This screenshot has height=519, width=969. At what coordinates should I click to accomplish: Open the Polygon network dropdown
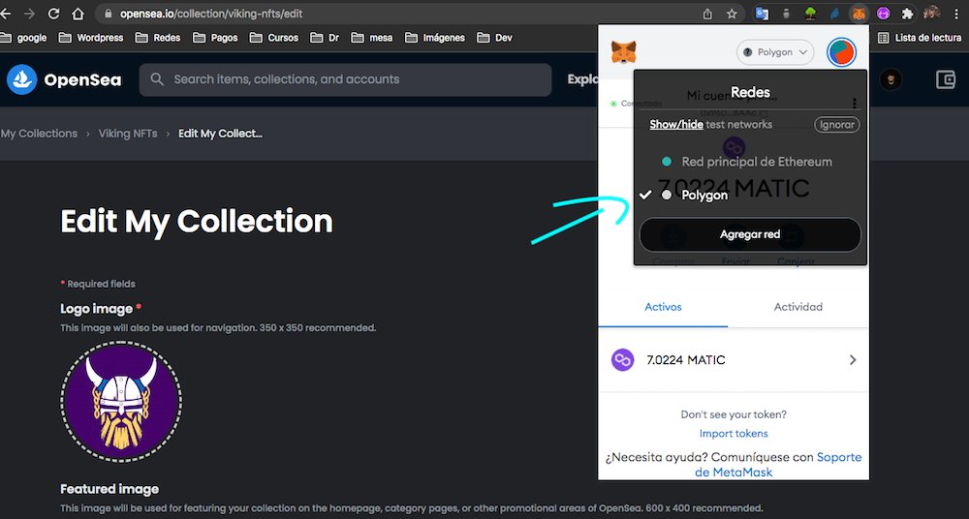click(775, 52)
